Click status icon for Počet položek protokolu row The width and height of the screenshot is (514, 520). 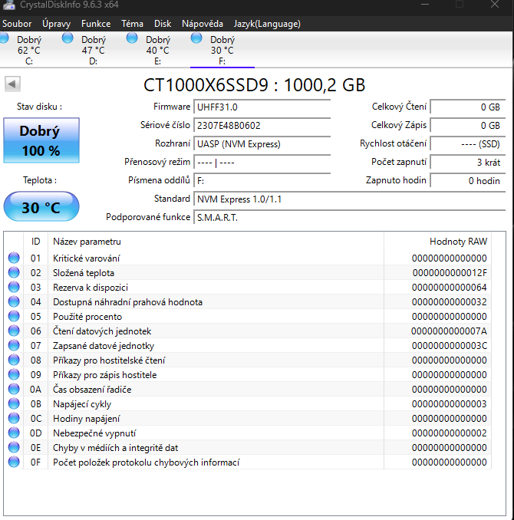point(14,462)
